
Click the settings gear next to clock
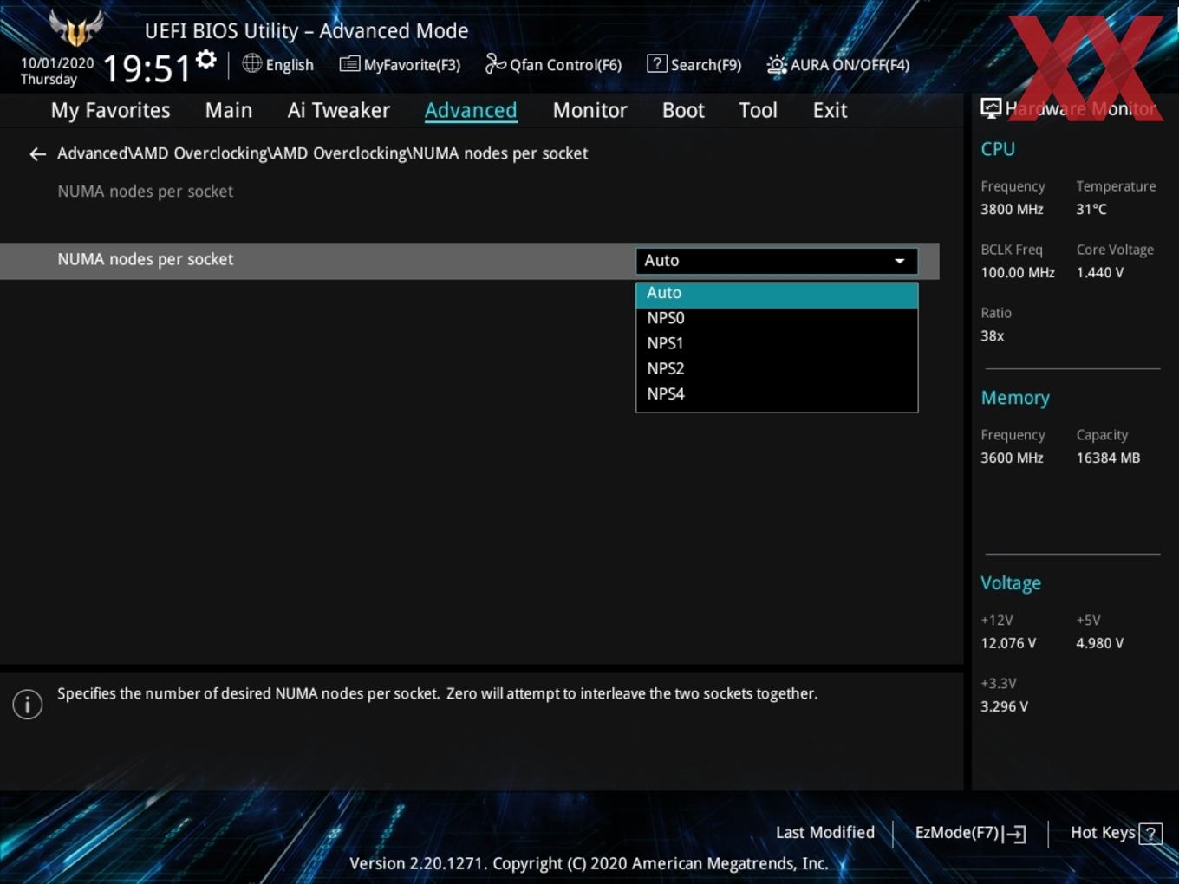point(206,60)
